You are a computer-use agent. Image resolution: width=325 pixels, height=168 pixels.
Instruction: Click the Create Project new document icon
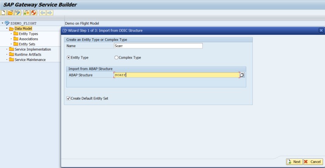tap(3, 13)
